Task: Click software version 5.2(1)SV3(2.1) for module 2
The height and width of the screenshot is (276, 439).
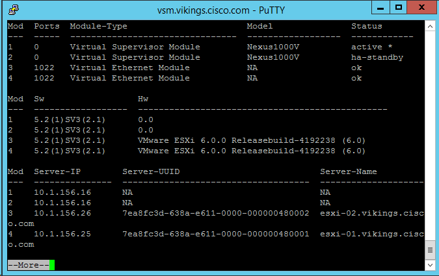Action: click(70, 130)
